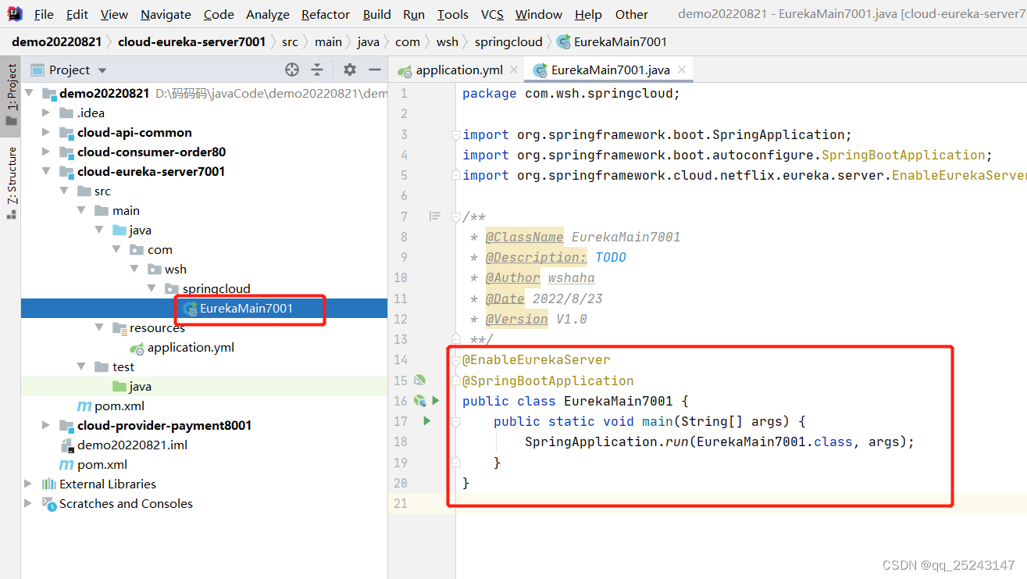Click the @EnableEurekaServer annotation on line 14
The height and width of the screenshot is (579, 1027).
point(536,359)
